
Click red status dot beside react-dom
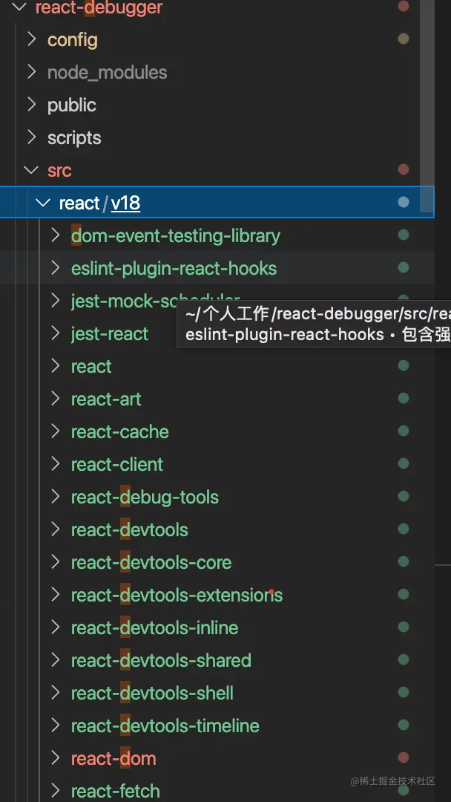tap(404, 757)
